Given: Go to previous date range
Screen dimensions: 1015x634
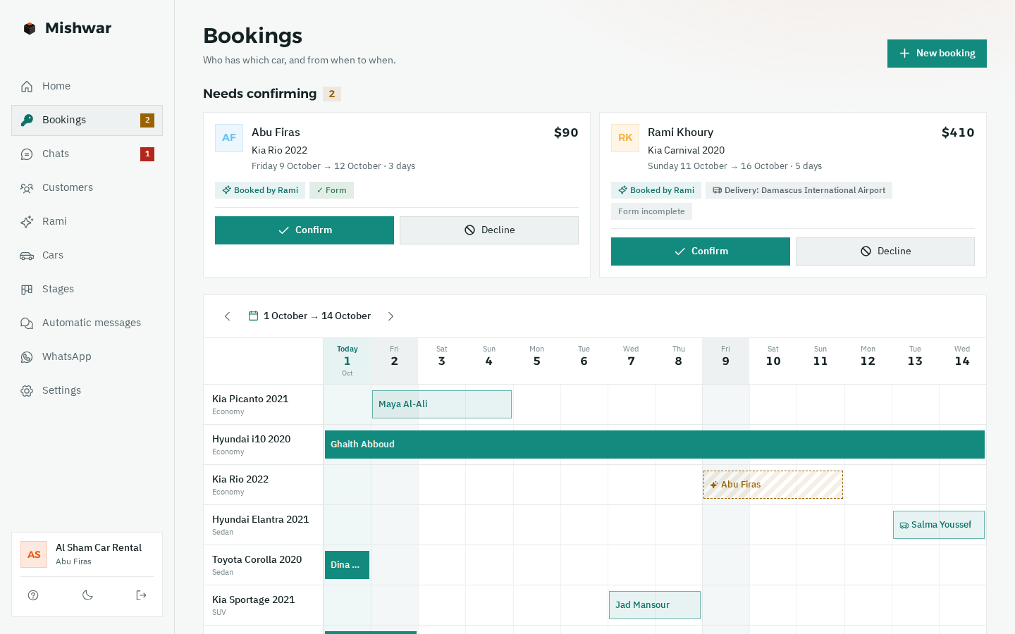Looking at the screenshot, I should pos(227,316).
